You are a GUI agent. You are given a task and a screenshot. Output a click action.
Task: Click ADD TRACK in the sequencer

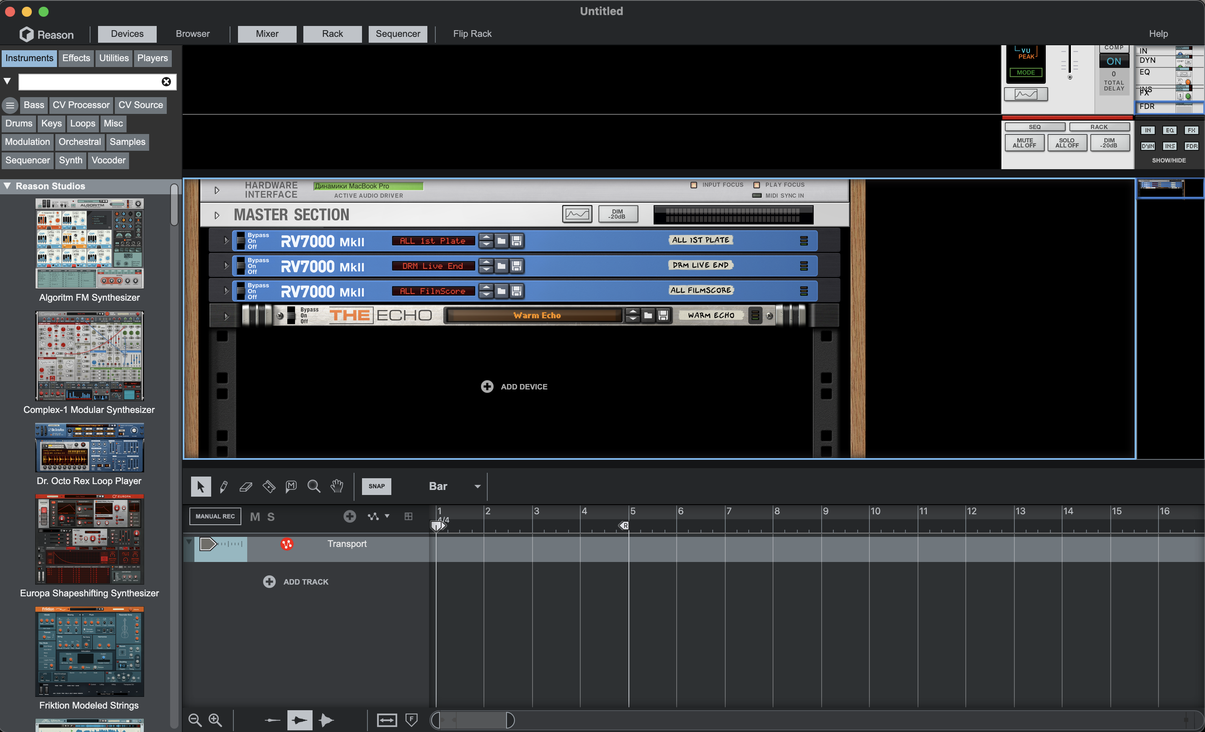point(296,582)
